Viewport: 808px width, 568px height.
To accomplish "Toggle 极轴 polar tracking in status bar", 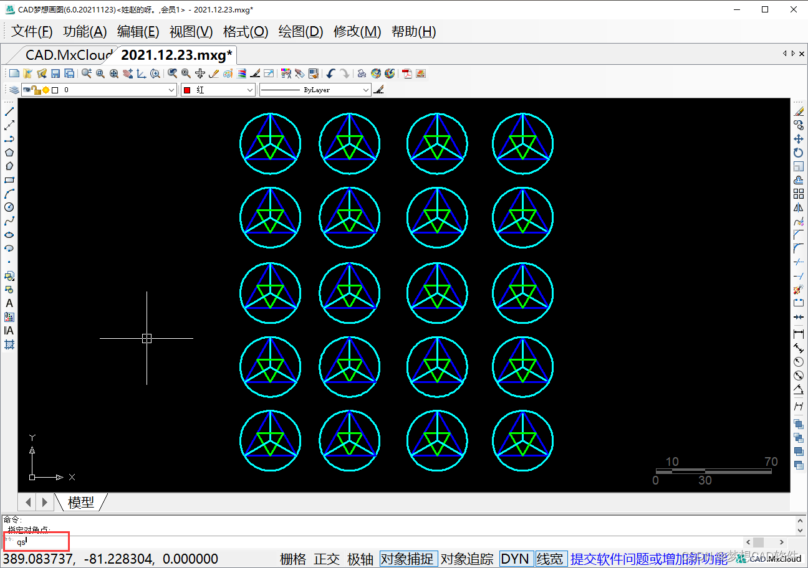I will [x=360, y=559].
